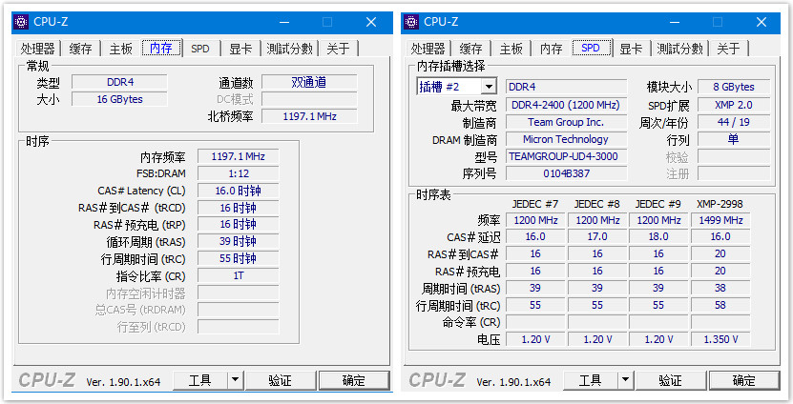Open 显卡 tab in left window
Image resolution: width=793 pixels, height=404 pixels.
click(x=240, y=49)
